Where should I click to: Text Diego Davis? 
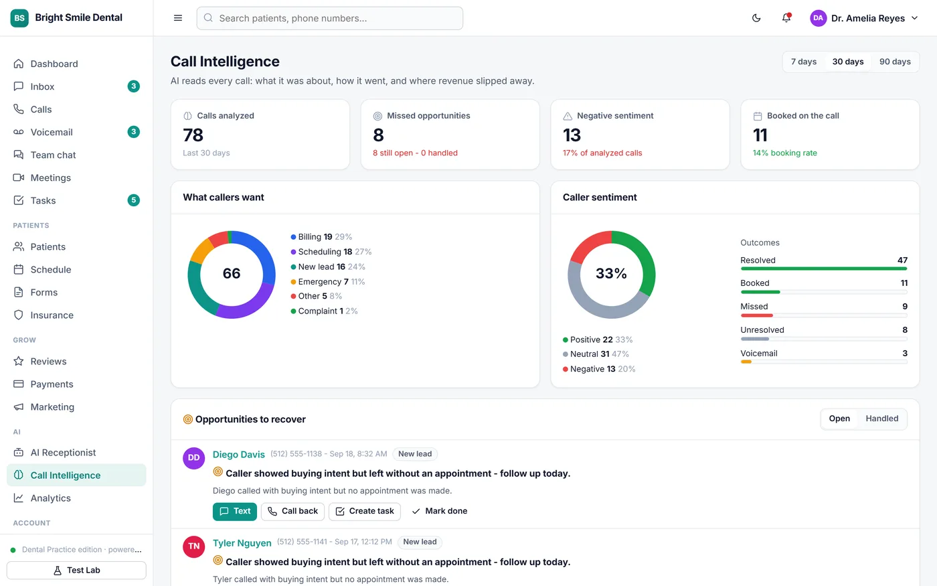tap(235, 511)
